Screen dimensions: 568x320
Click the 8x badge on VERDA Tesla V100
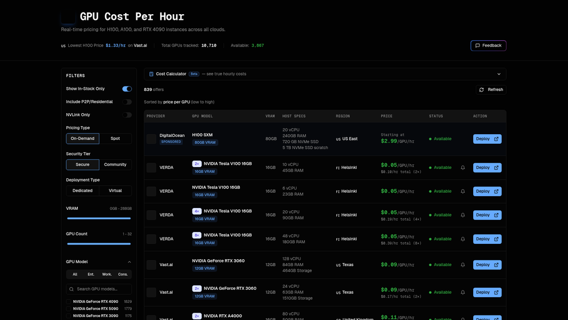coord(197,235)
